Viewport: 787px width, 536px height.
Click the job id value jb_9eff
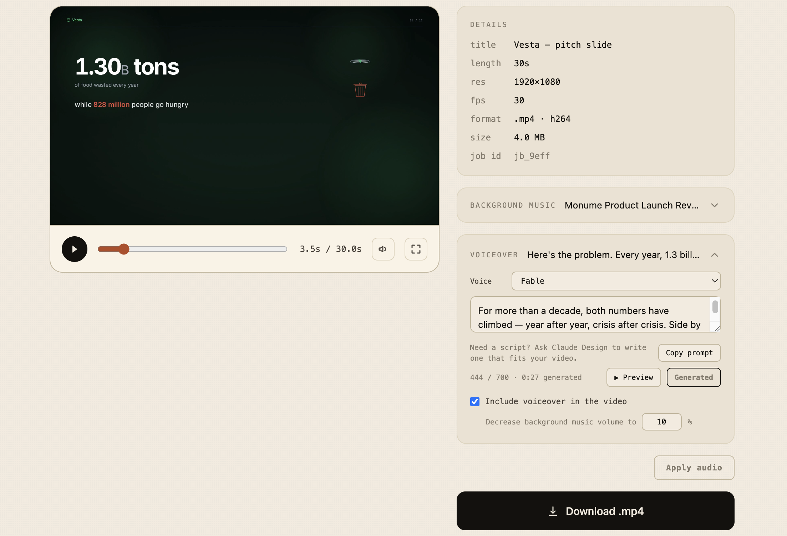point(532,156)
